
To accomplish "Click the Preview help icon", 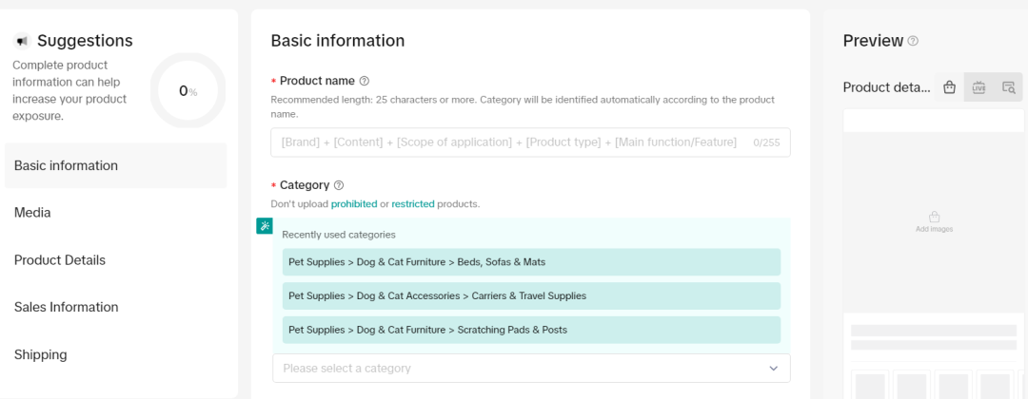I will 913,41.
